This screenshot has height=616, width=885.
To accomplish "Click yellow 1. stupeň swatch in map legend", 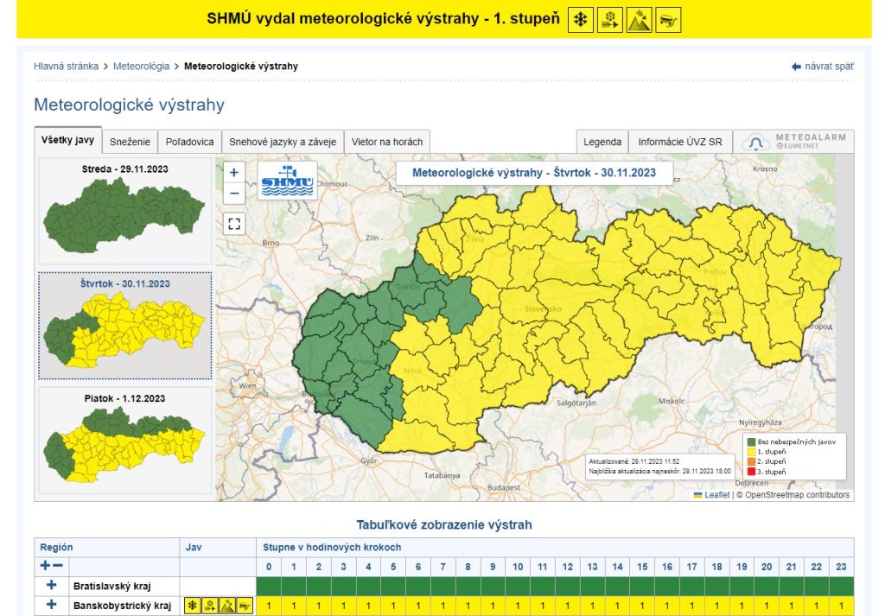I will pos(751,451).
